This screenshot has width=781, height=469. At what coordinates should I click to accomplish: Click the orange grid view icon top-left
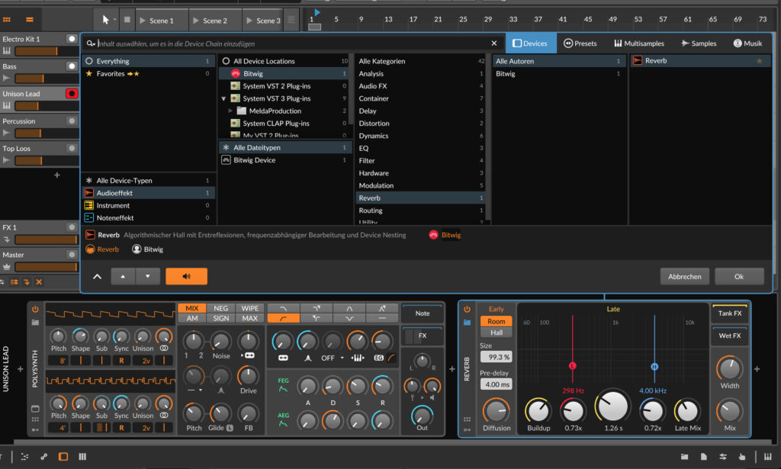click(7, 20)
